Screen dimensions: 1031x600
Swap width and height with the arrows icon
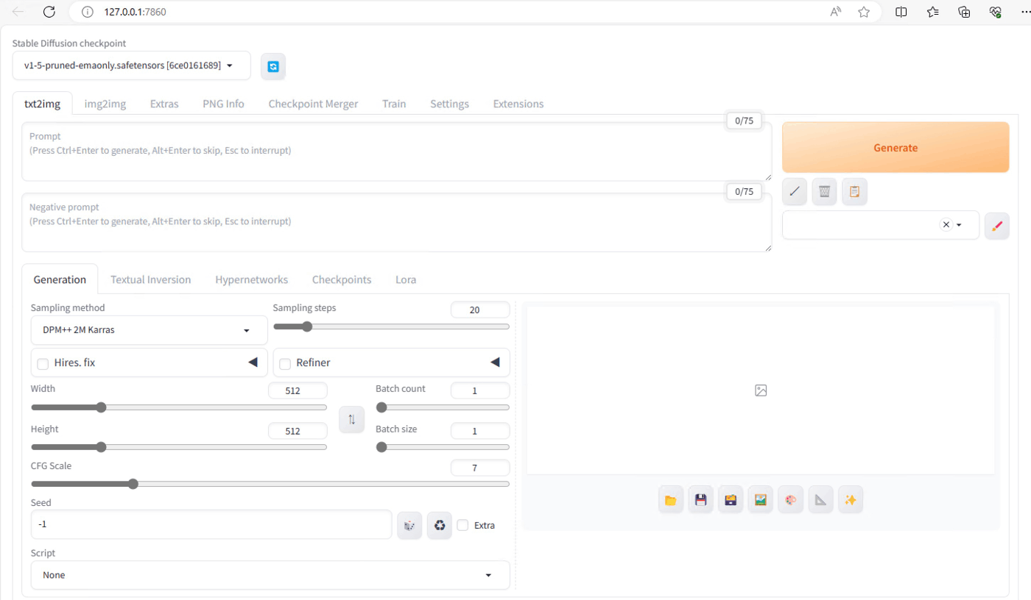pos(351,419)
